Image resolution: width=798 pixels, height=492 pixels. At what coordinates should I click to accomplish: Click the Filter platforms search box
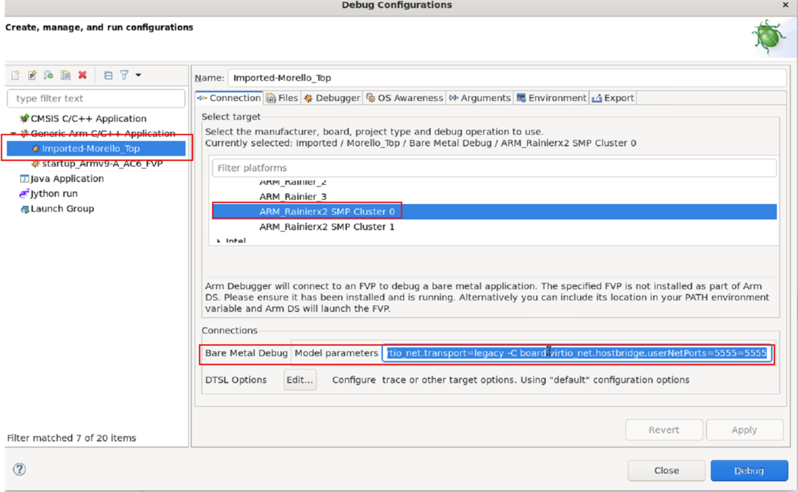coord(494,168)
